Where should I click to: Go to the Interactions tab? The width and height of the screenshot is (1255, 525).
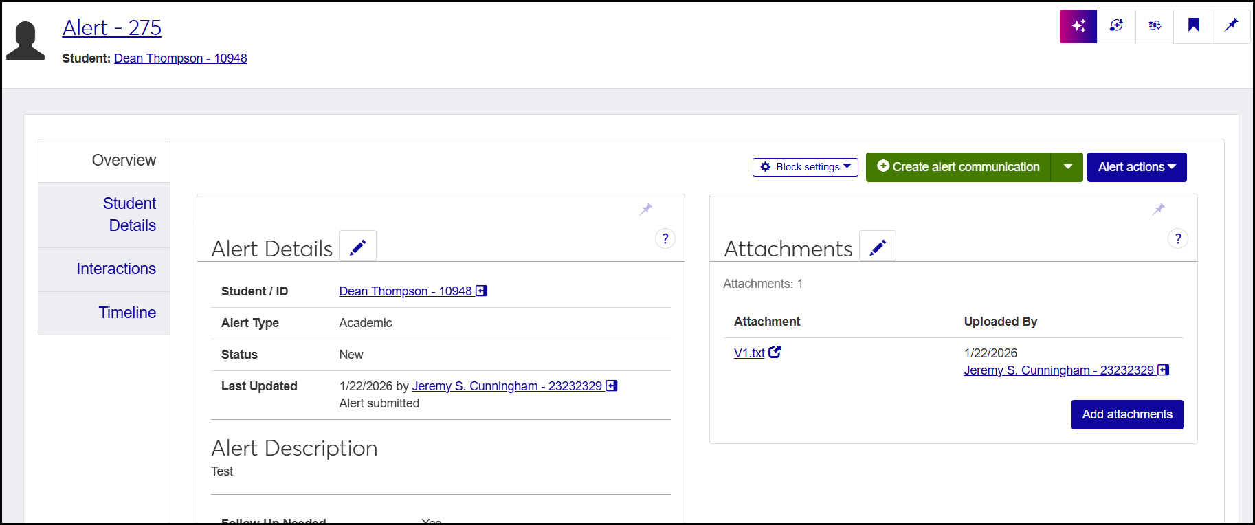[104, 269]
